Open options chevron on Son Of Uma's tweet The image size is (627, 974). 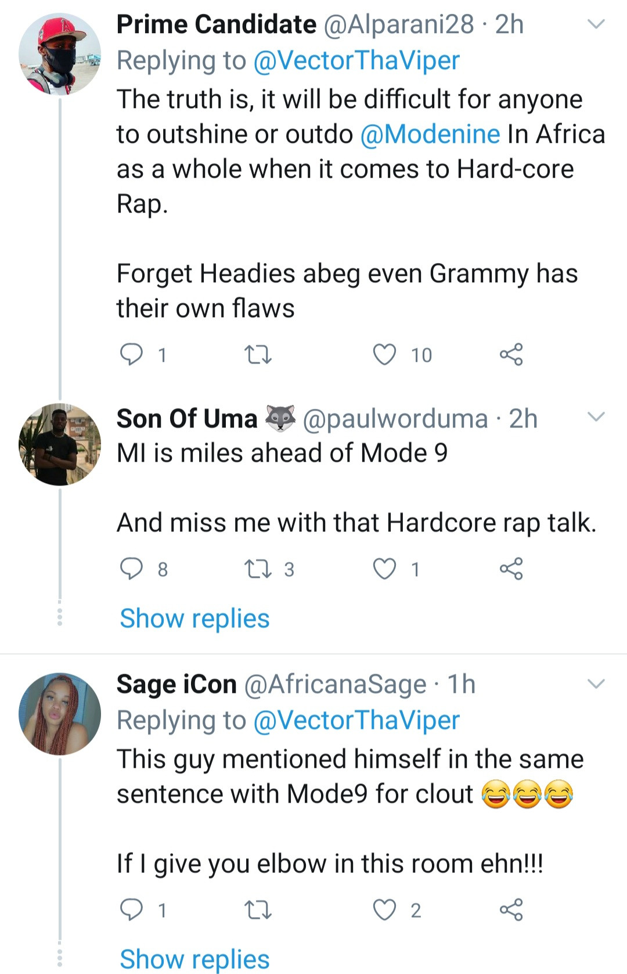pos(596,417)
